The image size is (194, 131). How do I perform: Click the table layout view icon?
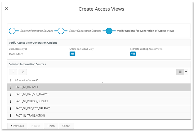coord(180,72)
